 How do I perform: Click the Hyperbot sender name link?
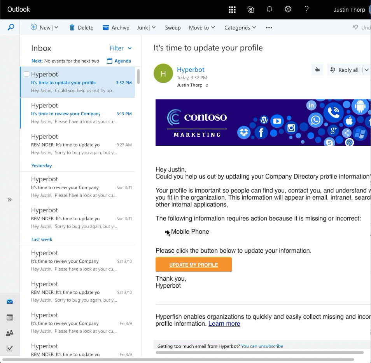191,69
